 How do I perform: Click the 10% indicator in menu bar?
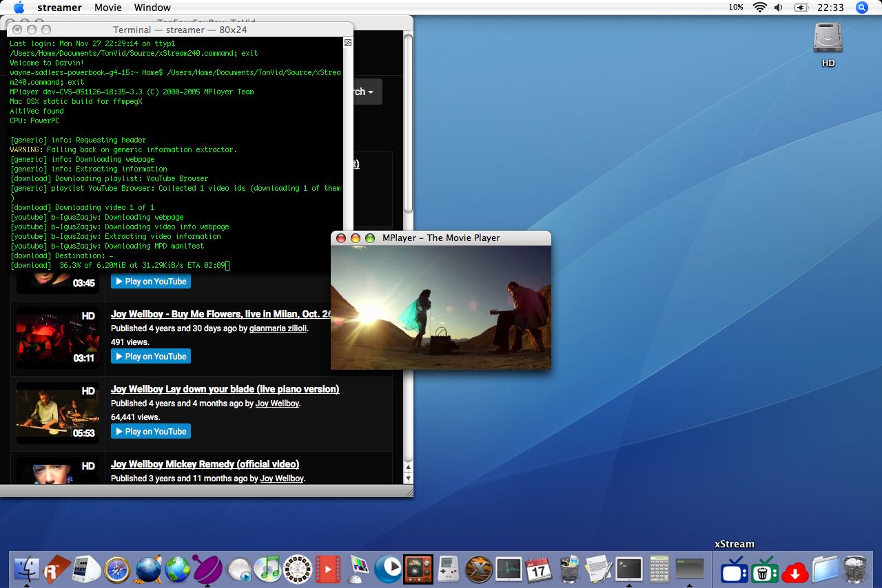coord(735,8)
